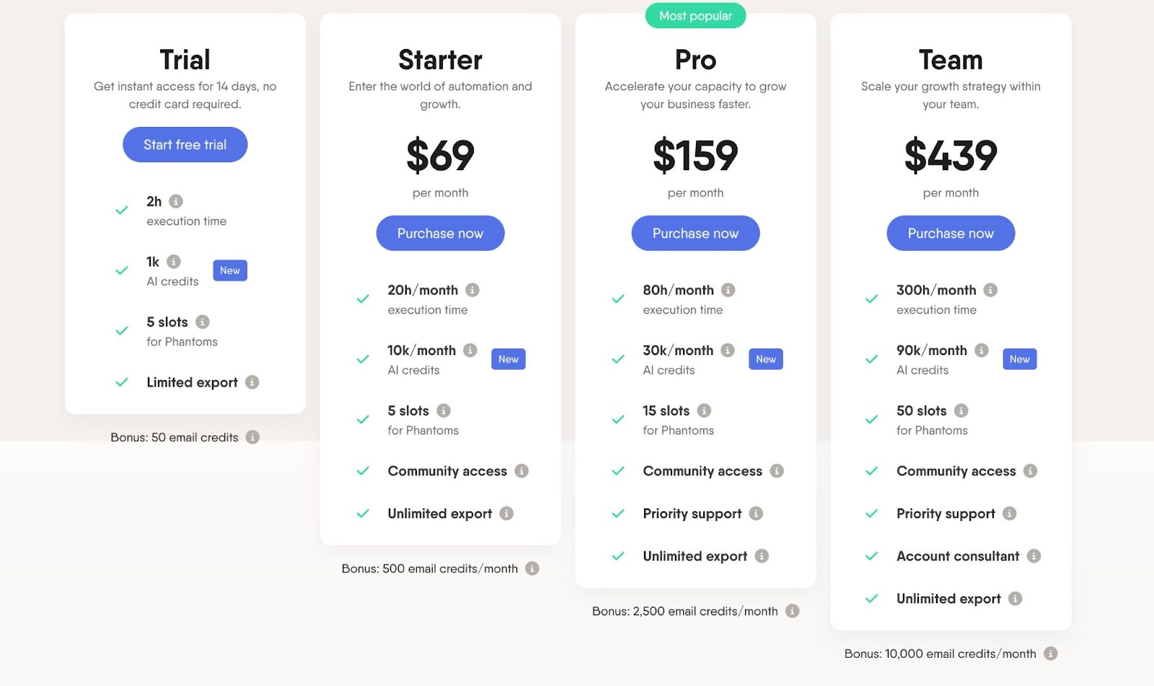The width and height of the screenshot is (1154, 686).
Task: Open info icon next to Pro's 30k/month AI credits
Action: point(728,350)
